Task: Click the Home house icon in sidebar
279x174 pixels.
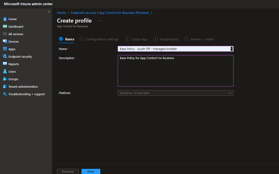Action: point(5,19)
